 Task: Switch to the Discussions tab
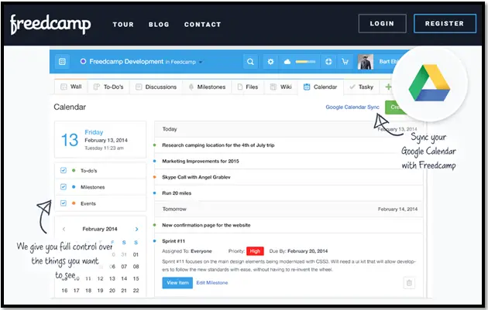click(x=156, y=87)
